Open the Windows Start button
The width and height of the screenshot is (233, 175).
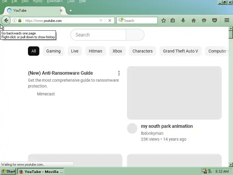pos(8,171)
